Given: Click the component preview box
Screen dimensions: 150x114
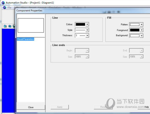Looking at the screenshot, I should [31, 25].
